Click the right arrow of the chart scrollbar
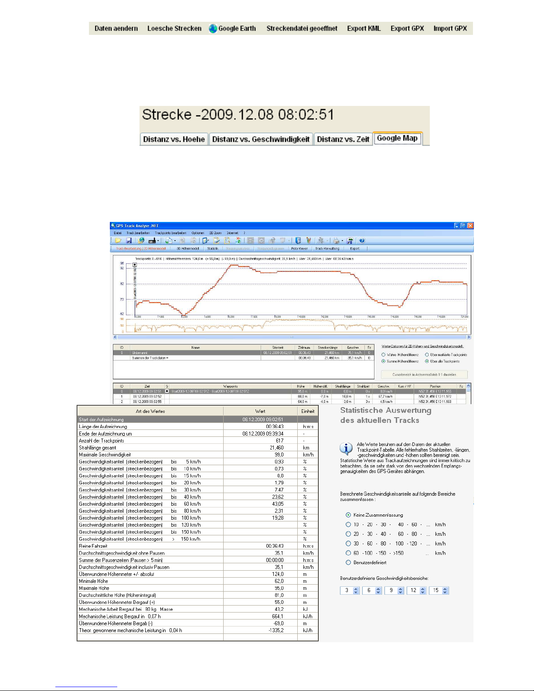Screen dimensions: 534x691 pyautogui.click(x=469, y=337)
